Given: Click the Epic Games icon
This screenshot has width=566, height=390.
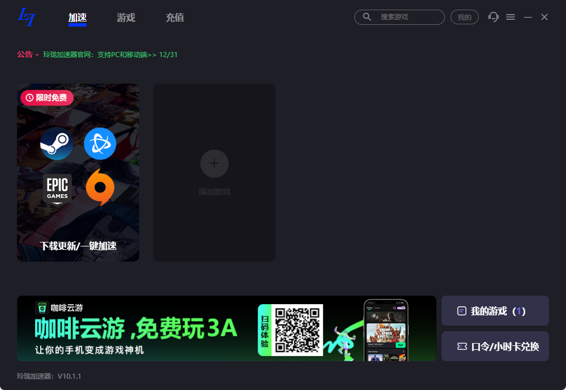Looking at the screenshot, I should click(x=57, y=189).
